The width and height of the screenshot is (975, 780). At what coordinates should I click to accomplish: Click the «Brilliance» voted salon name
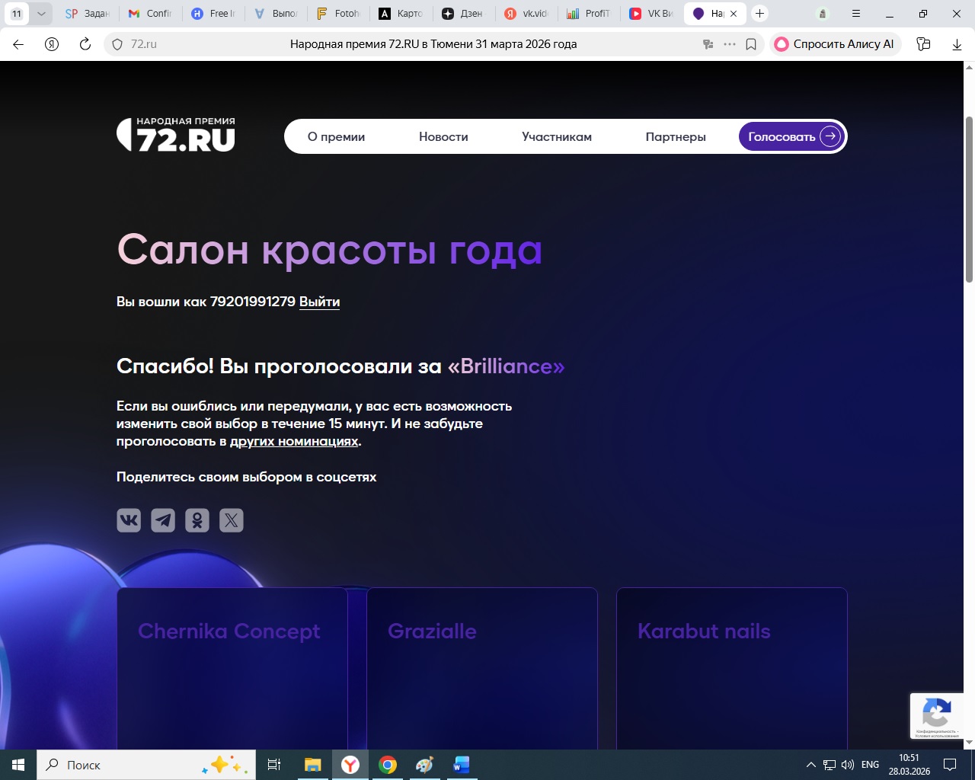[507, 366]
